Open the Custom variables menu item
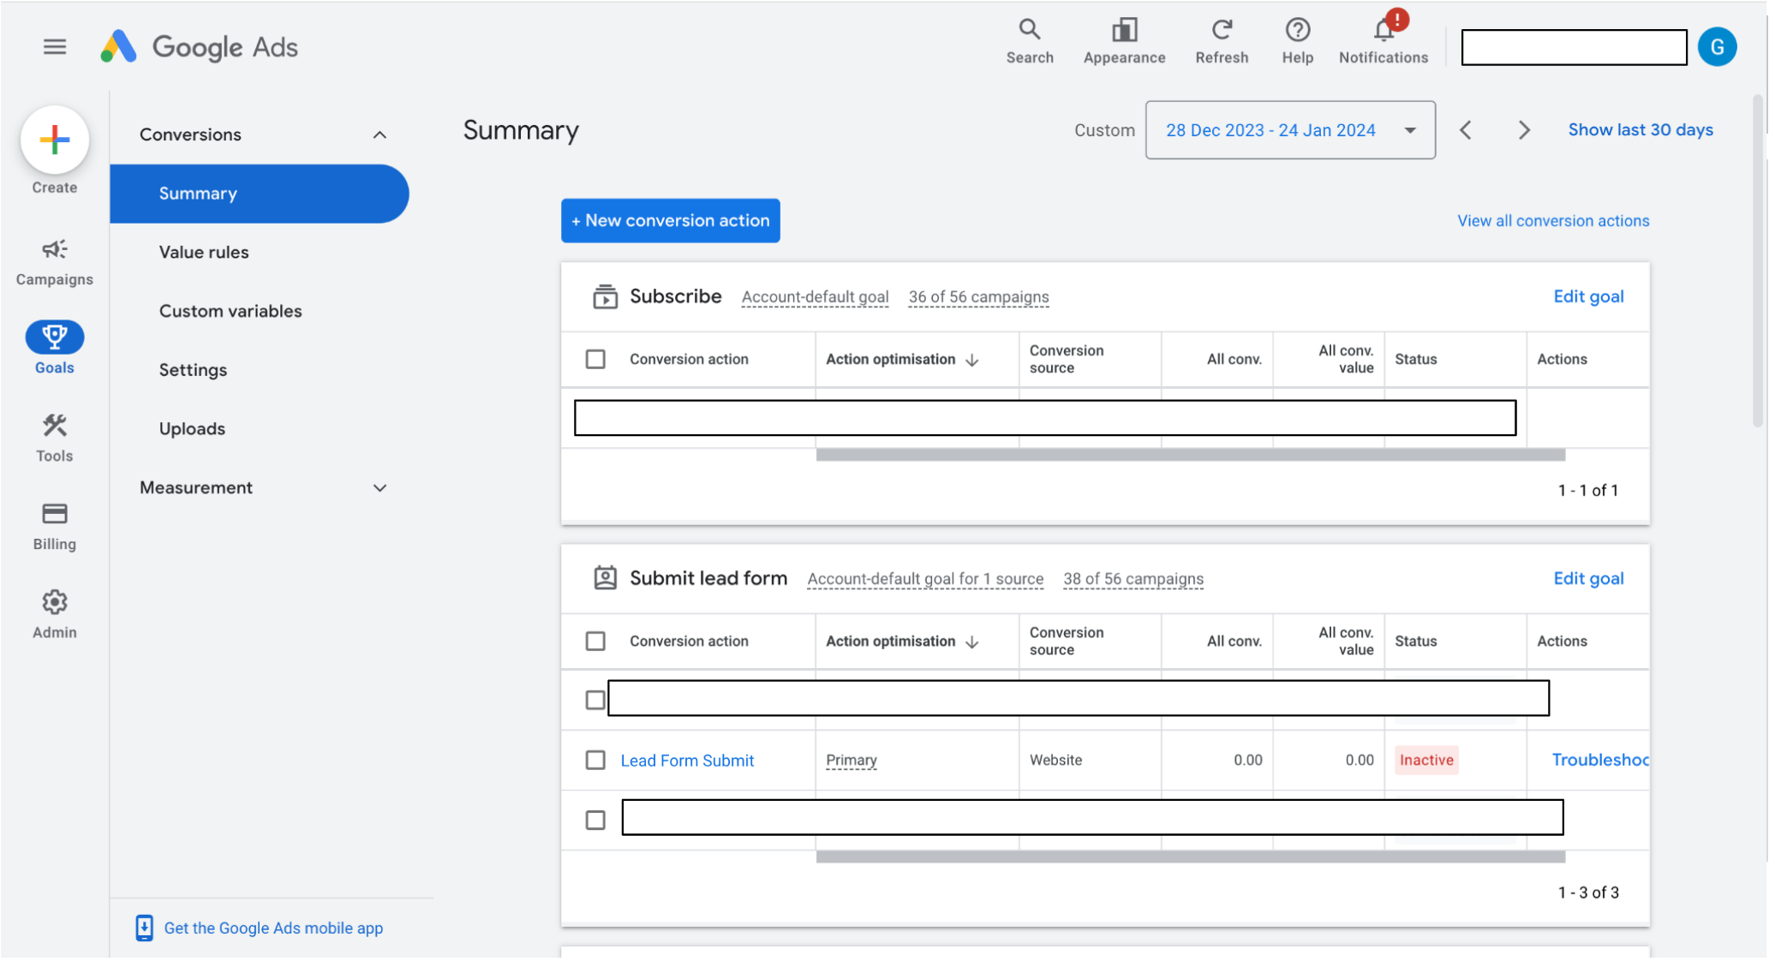Screen dimensions: 1775x961 coord(230,311)
